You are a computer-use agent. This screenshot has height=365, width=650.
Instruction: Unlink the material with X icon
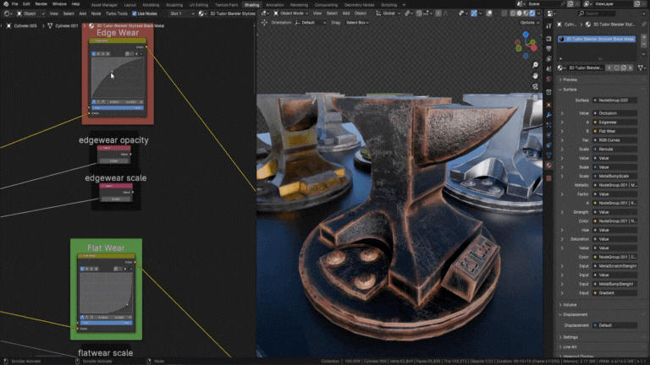pos(631,68)
